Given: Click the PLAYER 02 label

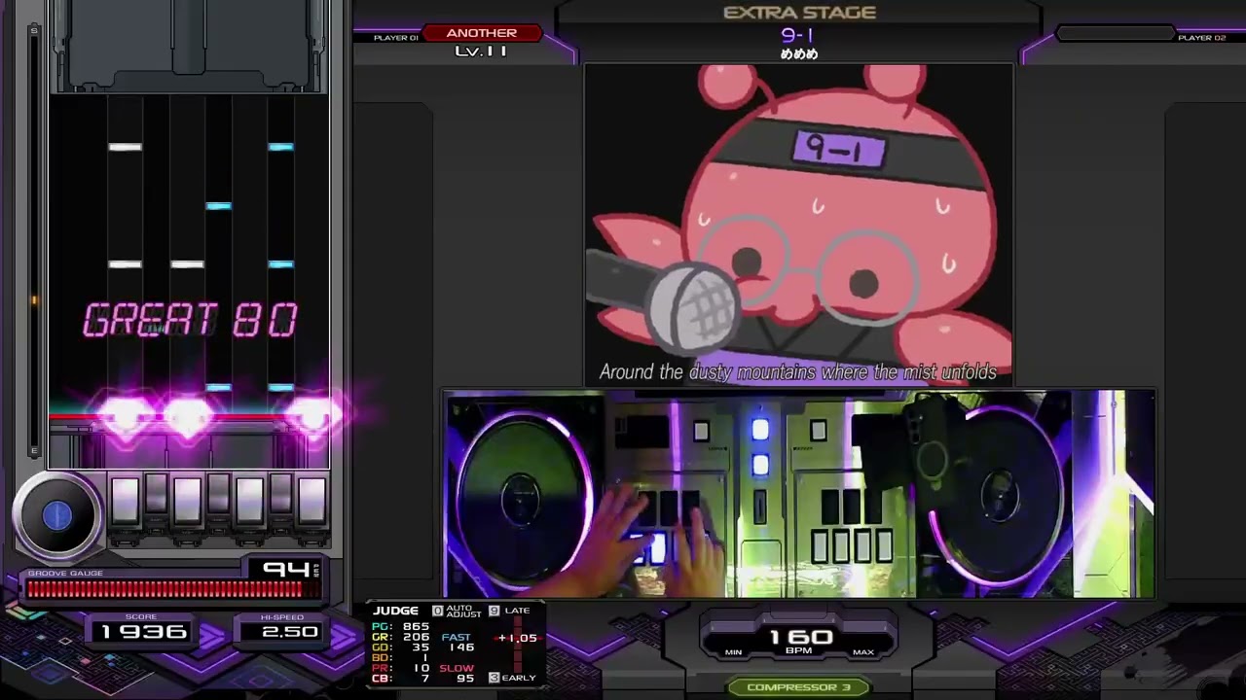Looking at the screenshot, I should [x=1201, y=38].
